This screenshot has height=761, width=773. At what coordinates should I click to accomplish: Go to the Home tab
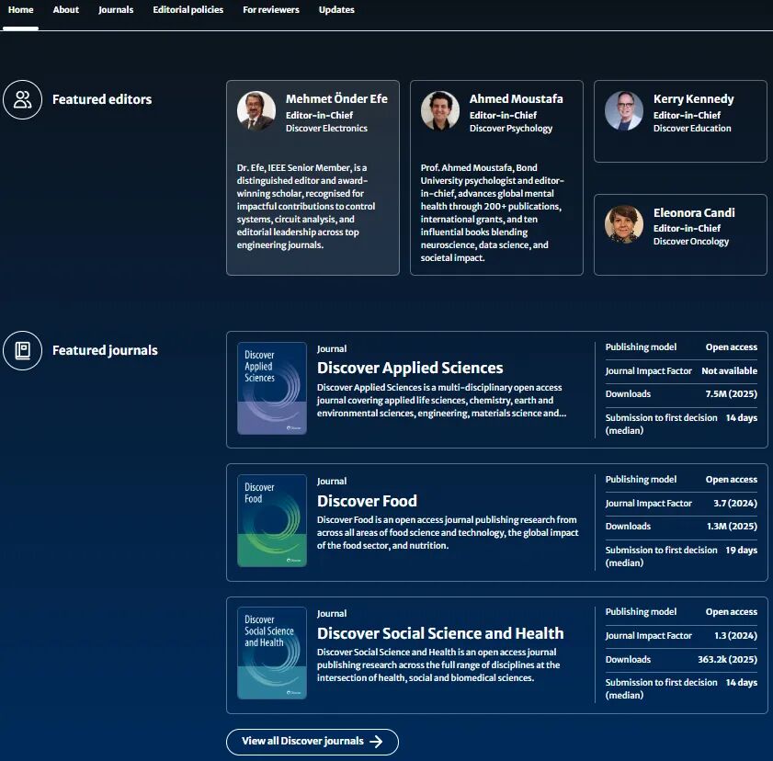pyautogui.click(x=21, y=10)
